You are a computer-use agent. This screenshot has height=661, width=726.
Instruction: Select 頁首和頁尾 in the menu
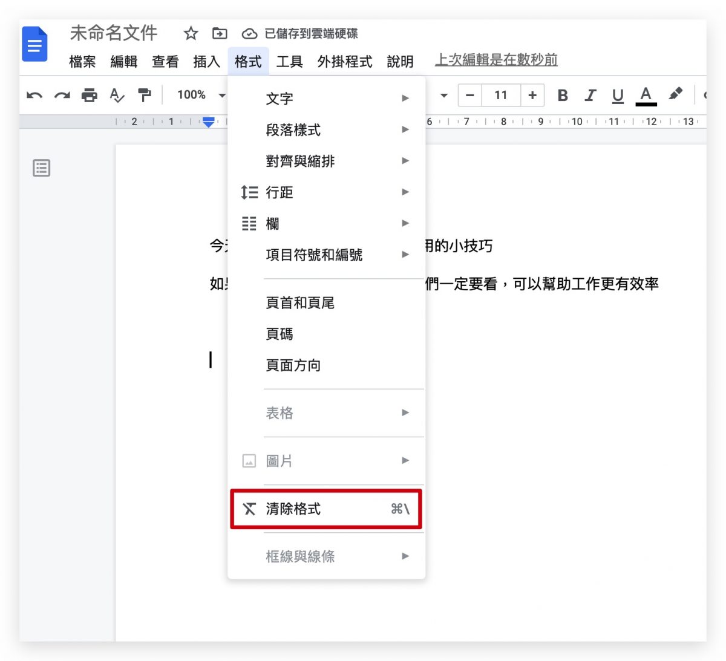click(x=327, y=302)
